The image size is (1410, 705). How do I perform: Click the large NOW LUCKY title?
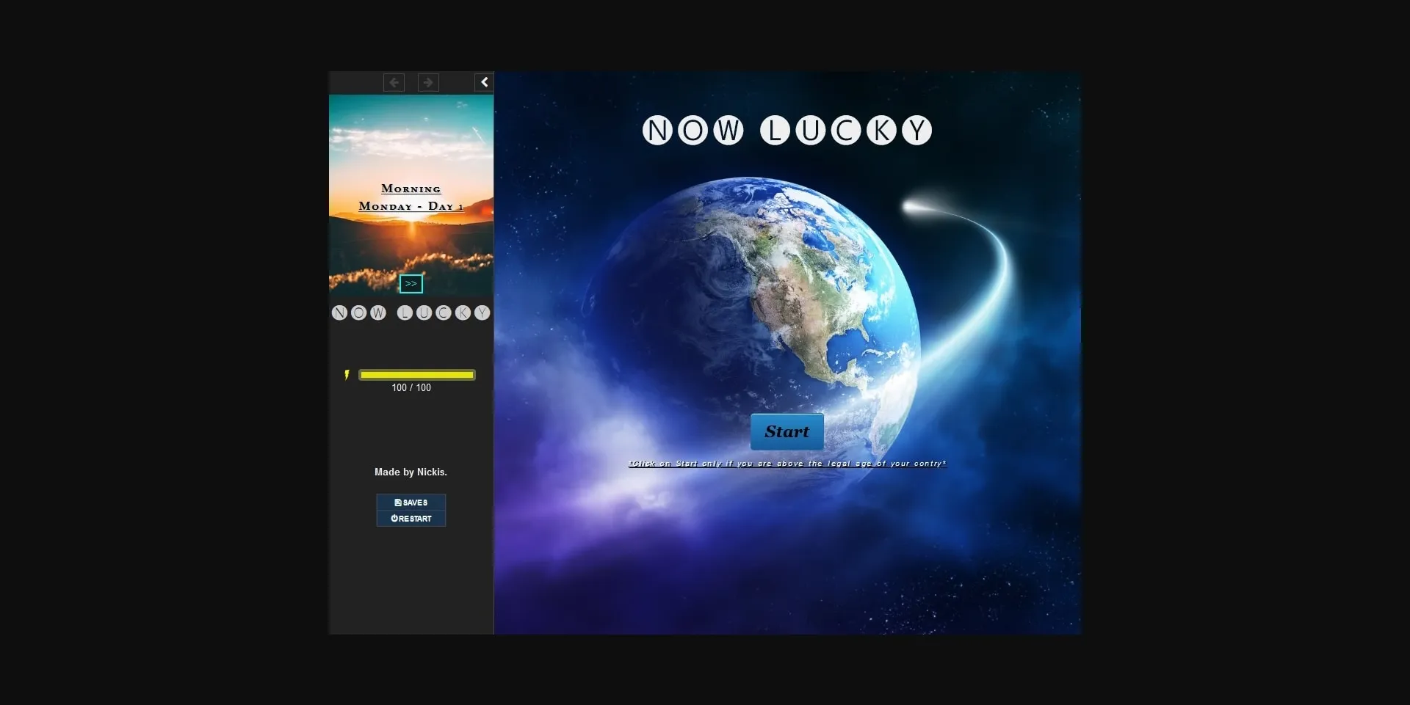point(787,131)
